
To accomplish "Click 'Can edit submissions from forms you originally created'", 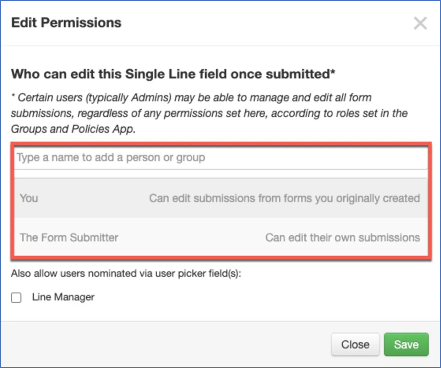I will click(x=284, y=198).
